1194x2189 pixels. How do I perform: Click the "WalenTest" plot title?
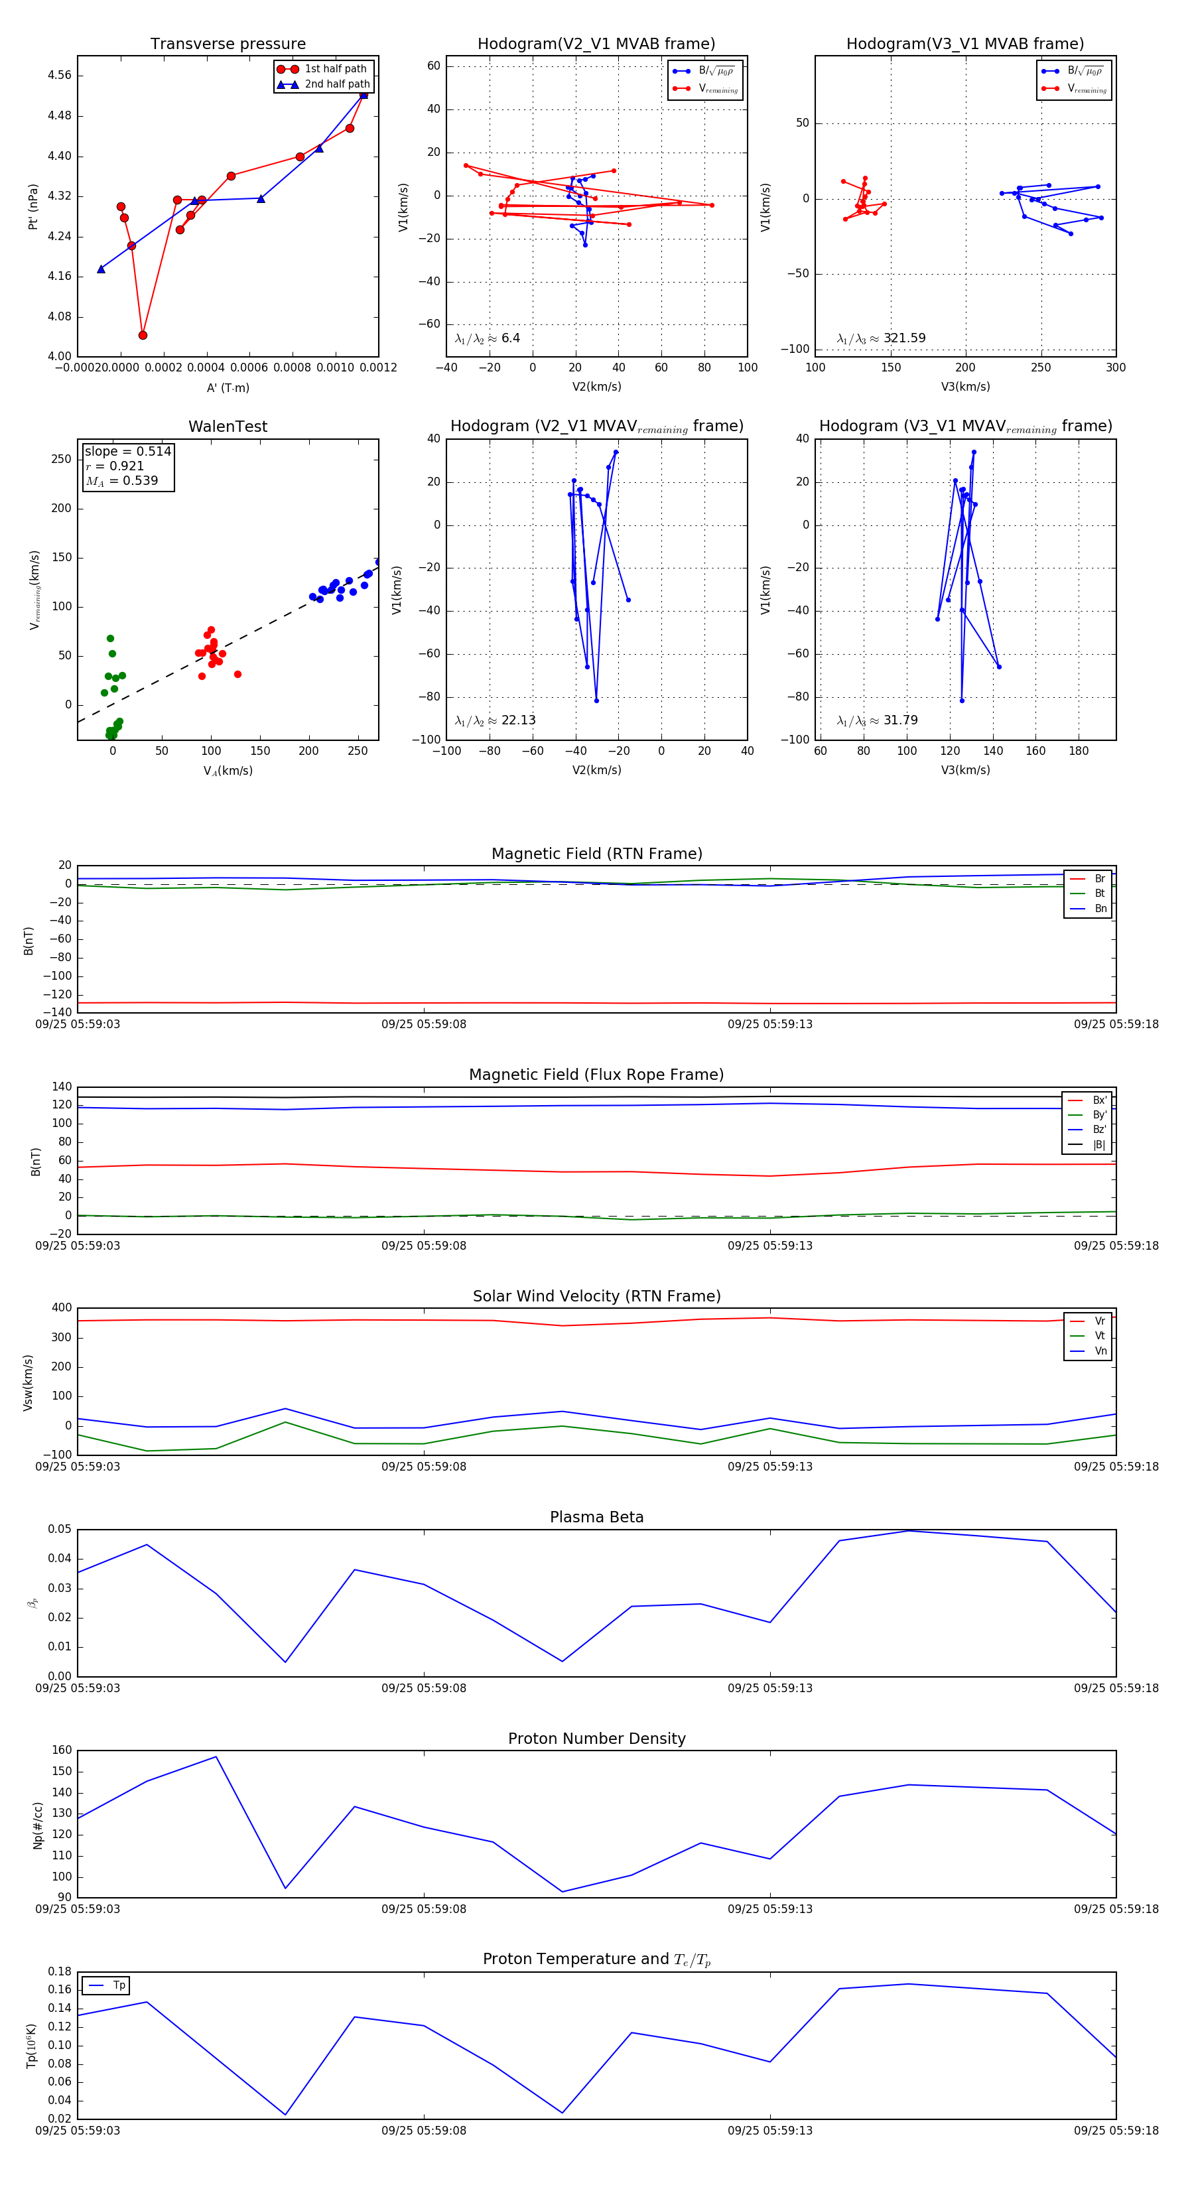point(228,427)
